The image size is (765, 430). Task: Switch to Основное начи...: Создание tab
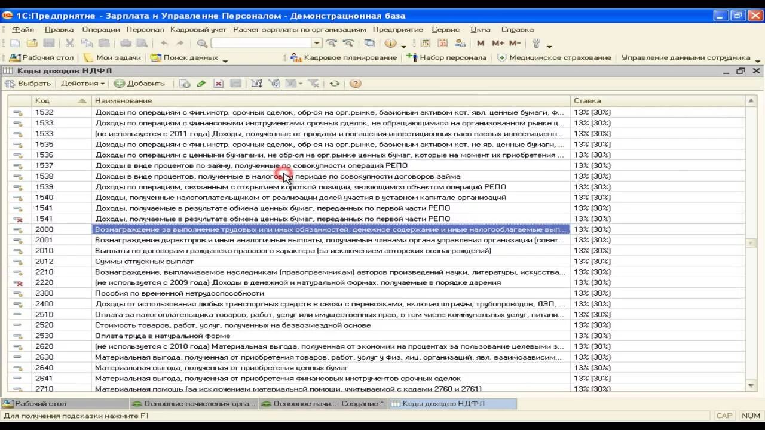pyautogui.click(x=323, y=404)
